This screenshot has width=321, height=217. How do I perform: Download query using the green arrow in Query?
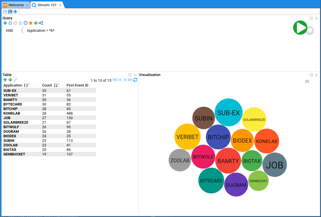pos(36,23)
